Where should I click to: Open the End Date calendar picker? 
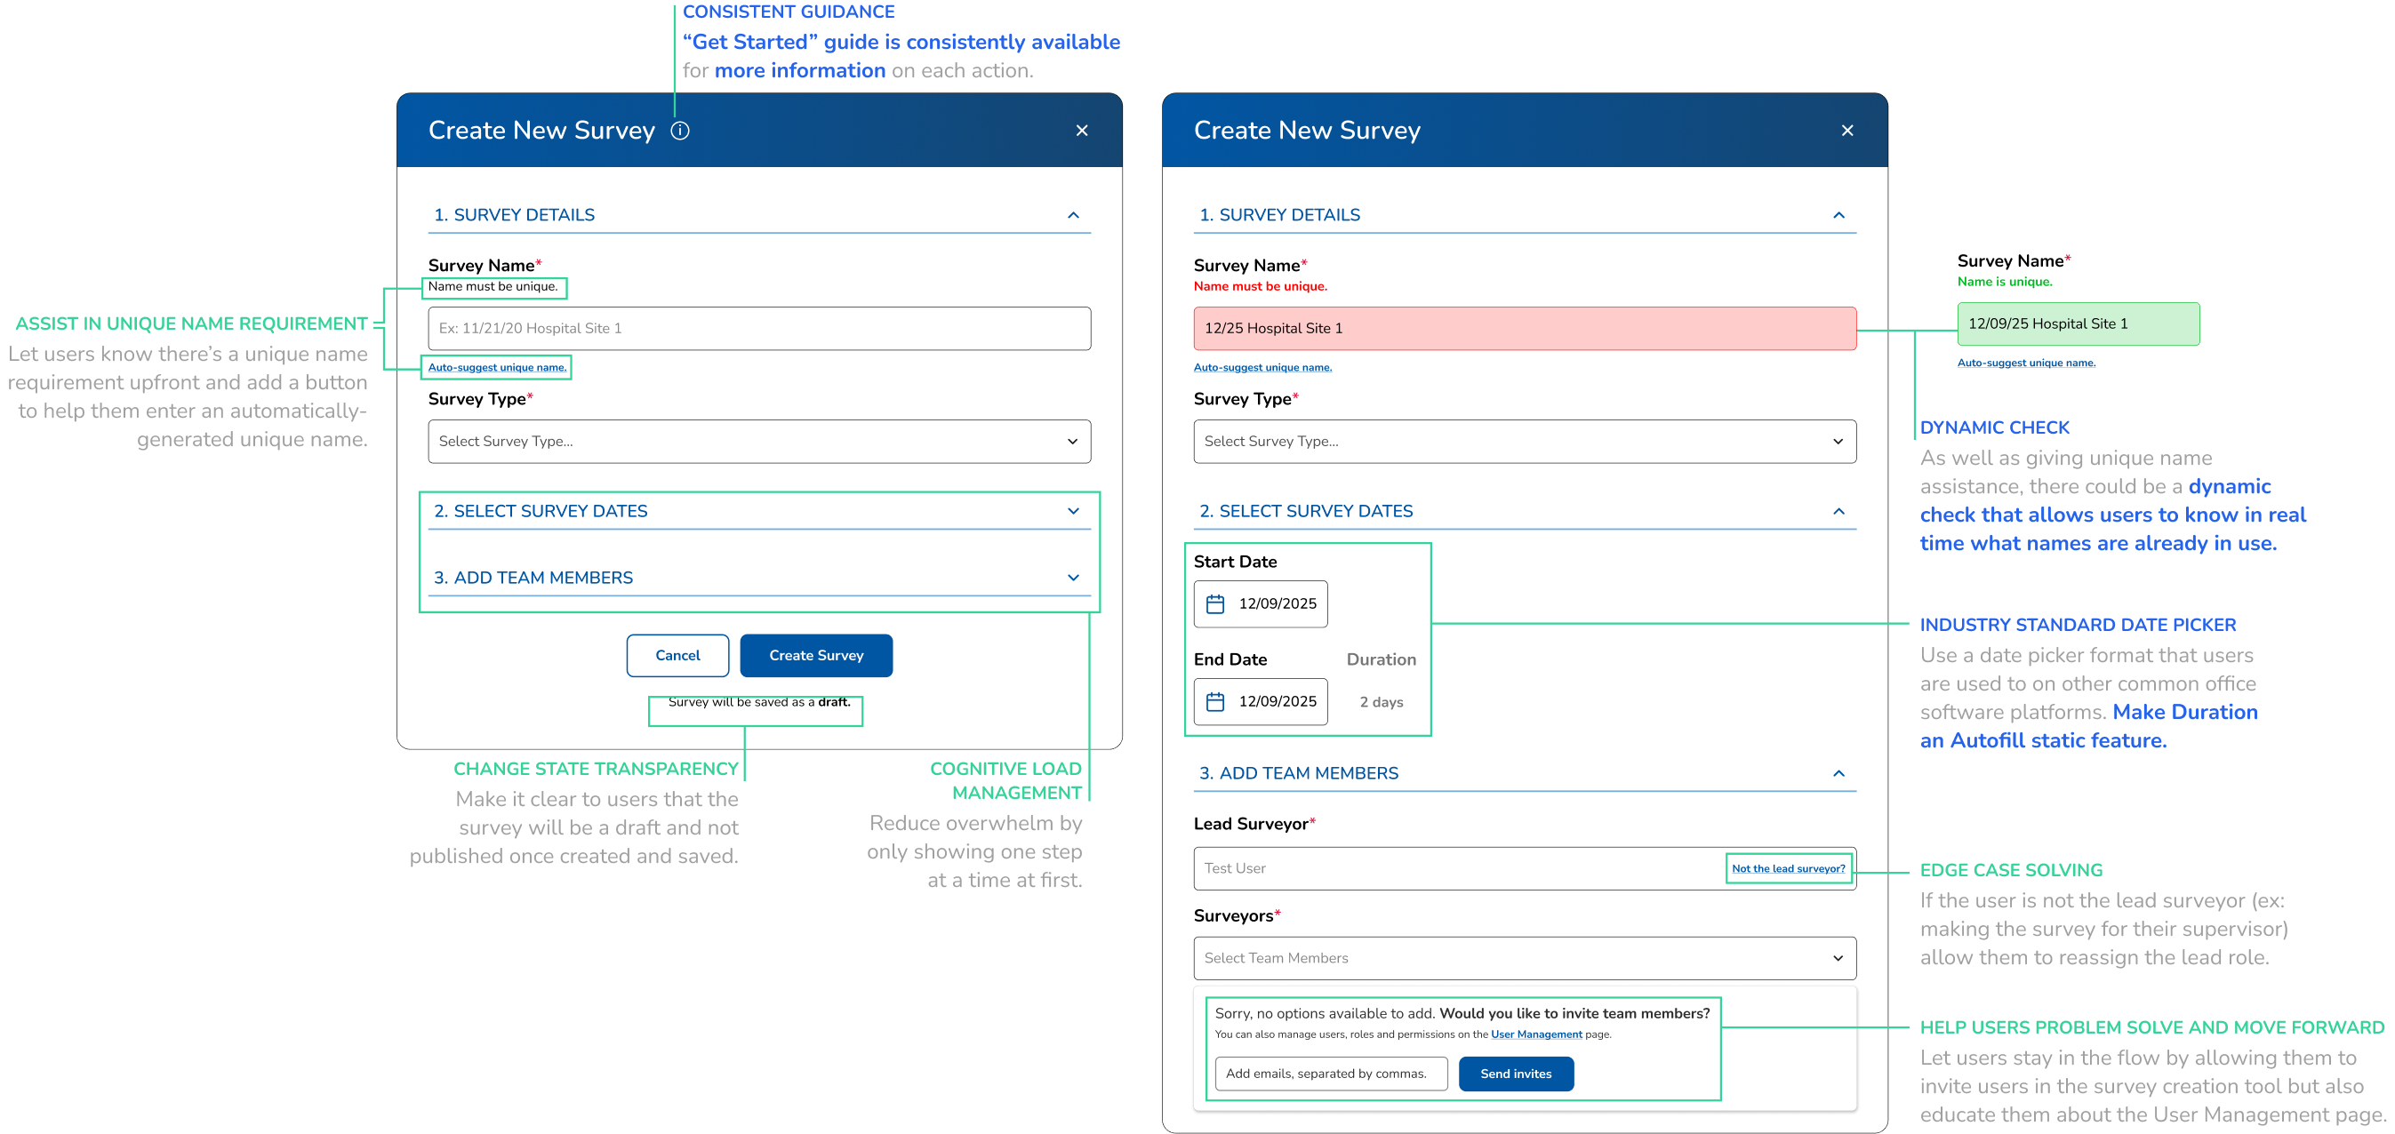(1214, 701)
